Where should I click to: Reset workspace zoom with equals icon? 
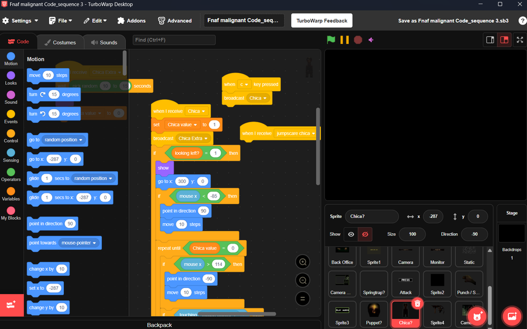[x=303, y=299]
